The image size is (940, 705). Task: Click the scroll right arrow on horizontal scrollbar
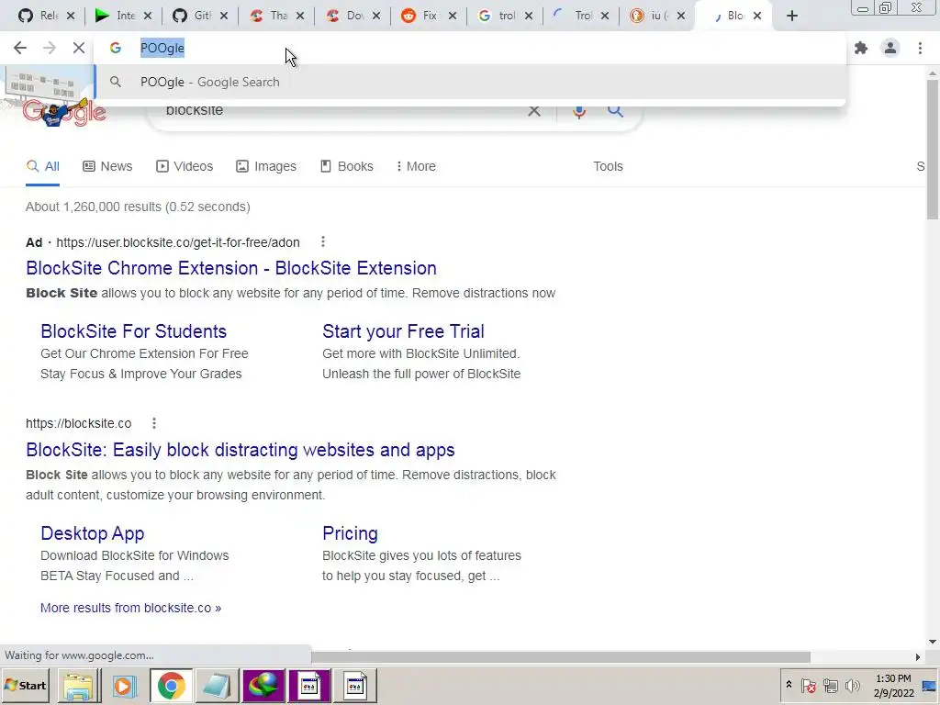click(x=918, y=657)
